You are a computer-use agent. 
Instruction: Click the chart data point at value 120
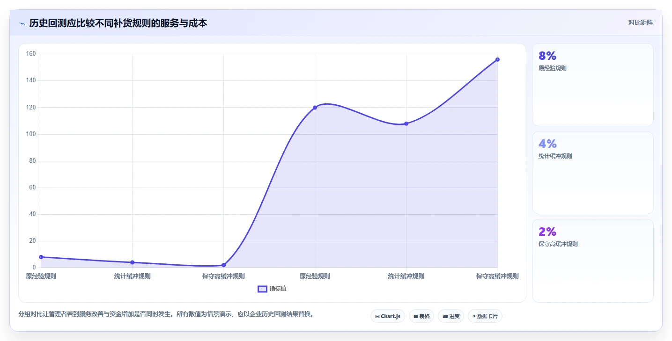[315, 108]
